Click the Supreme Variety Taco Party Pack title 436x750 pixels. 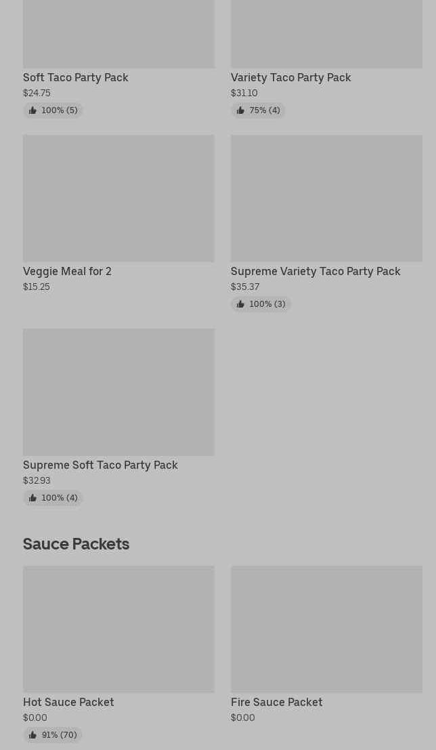pos(315,271)
